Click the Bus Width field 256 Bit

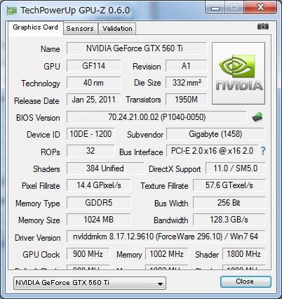pyautogui.click(x=229, y=203)
